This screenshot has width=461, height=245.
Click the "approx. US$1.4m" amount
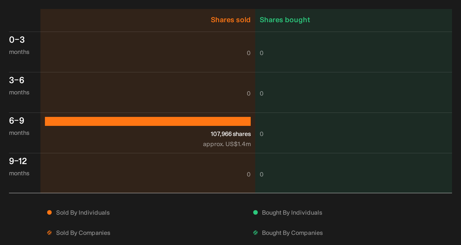(227, 144)
